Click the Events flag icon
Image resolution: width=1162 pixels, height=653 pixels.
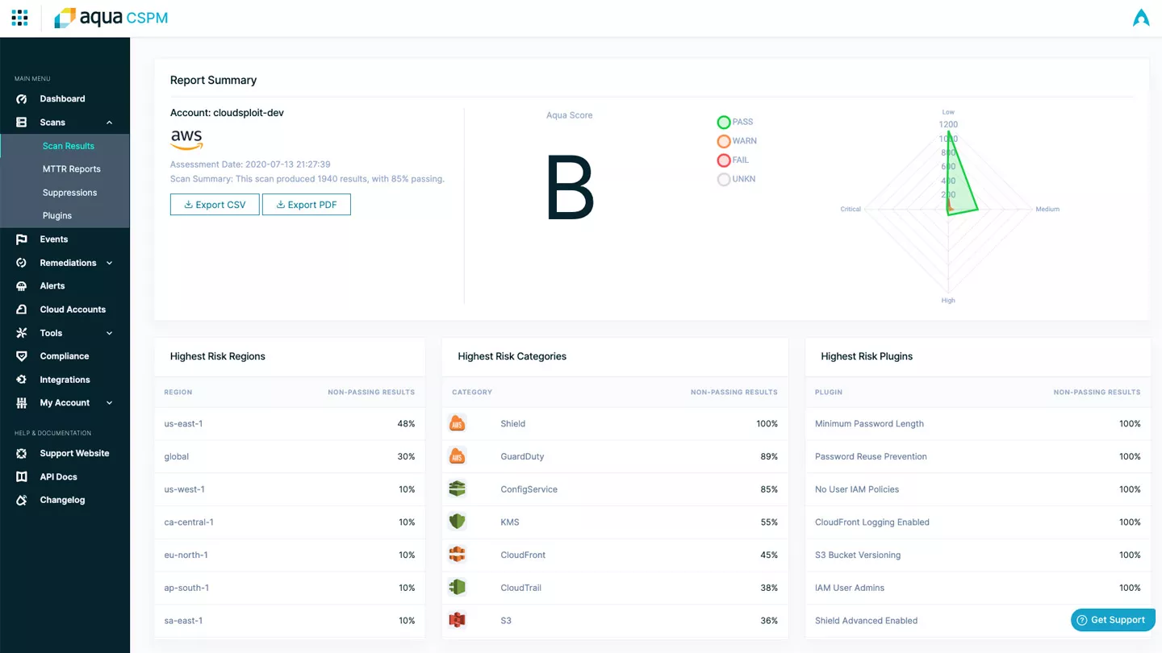(x=20, y=239)
